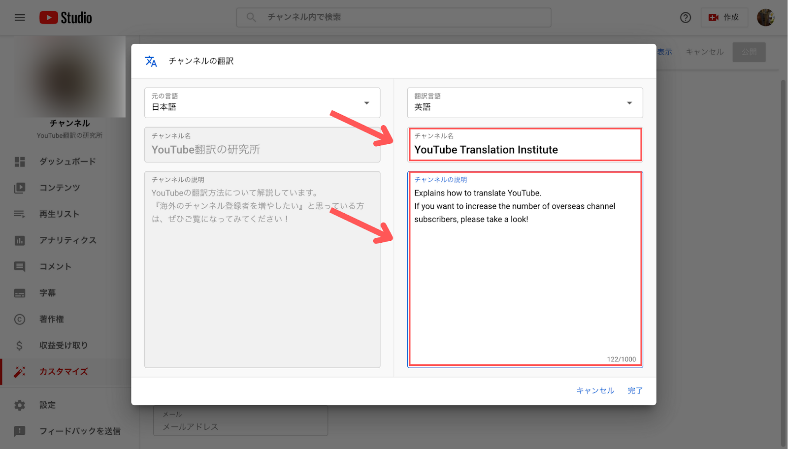The image size is (788, 449).
Task: Click the 122/1000 character counter
Action: coord(621,359)
